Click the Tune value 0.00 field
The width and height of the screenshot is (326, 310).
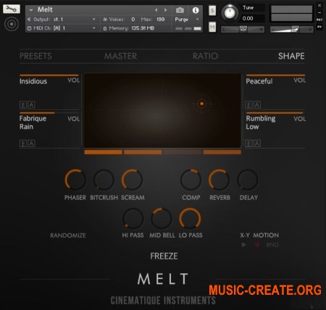(x=248, y=18)
